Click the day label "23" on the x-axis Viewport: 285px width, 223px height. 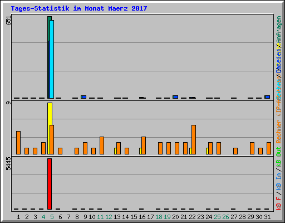(x=200, y=217)
